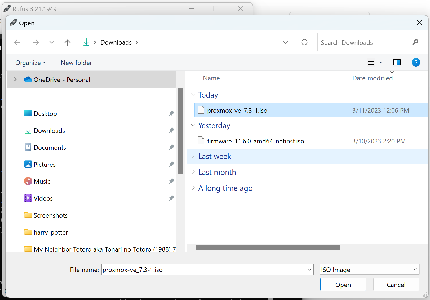Unpin Desktop from quick access
This screenshot has width=430, height=300.
[171, 113]
